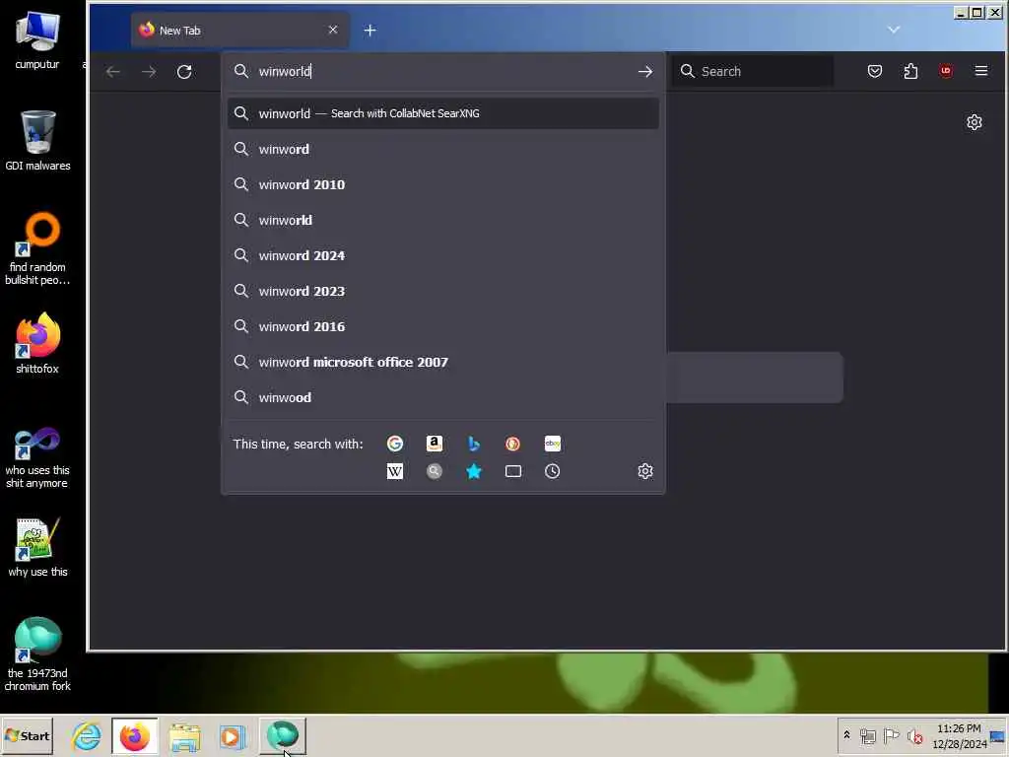Open the 'cumputur' desktop icon
This screenshot has width=1009, height=757.
point(37,39)
